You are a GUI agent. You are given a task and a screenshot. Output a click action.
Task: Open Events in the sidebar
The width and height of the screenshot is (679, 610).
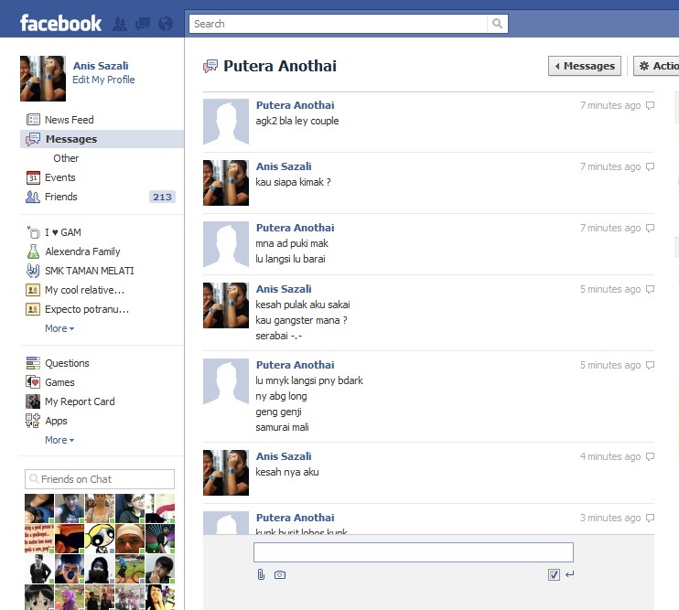60,177
